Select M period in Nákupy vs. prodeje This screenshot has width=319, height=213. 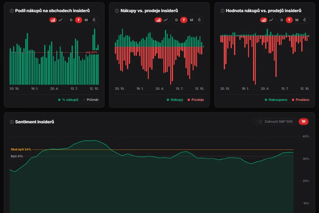click(x=191, y=20)
